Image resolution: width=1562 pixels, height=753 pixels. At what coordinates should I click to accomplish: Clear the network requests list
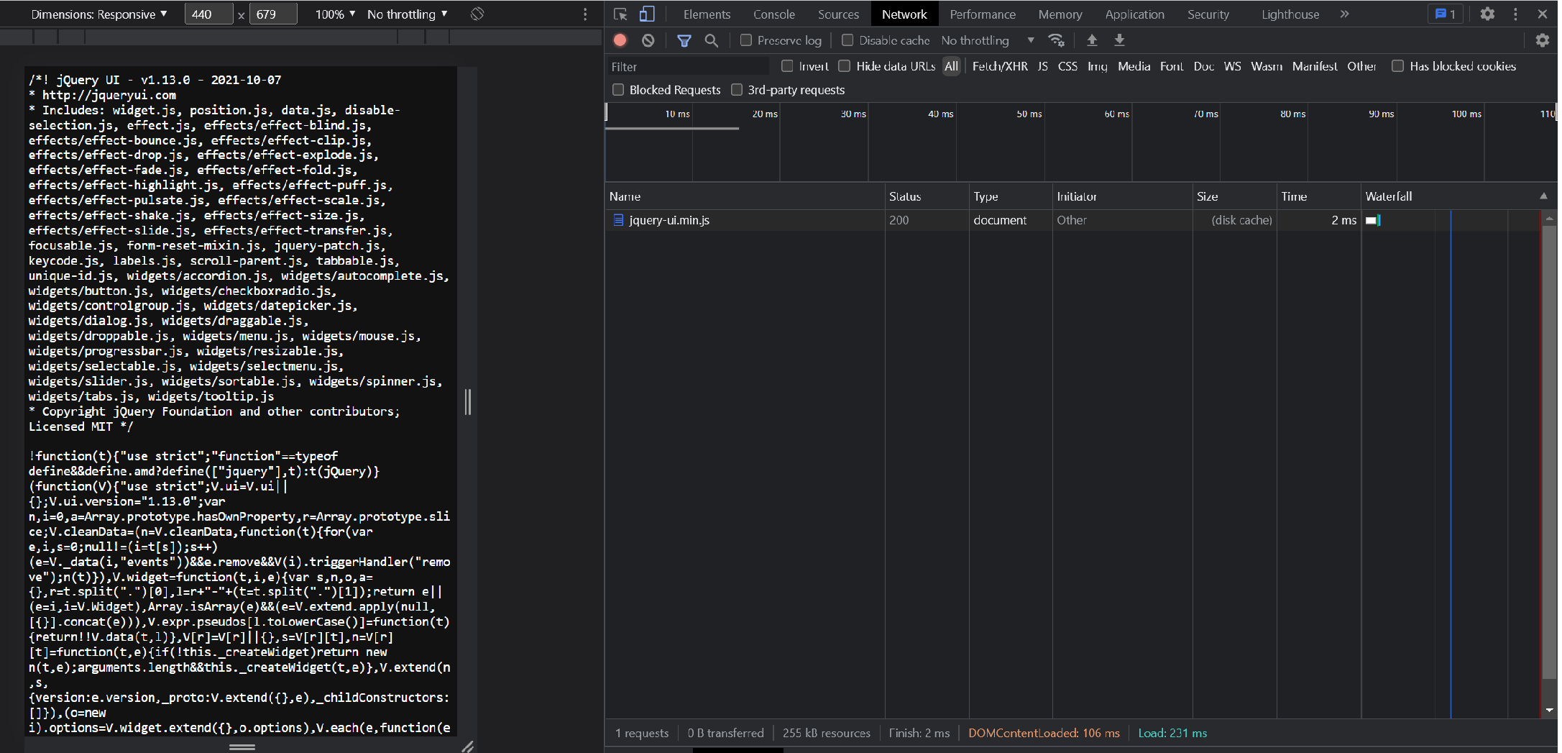tap(648, 40)
